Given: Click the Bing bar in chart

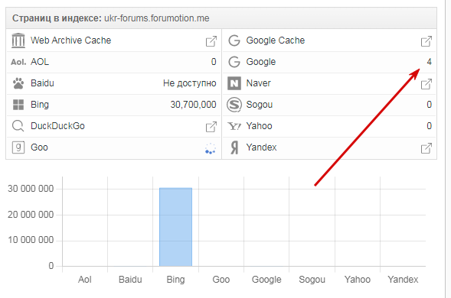Looking at the screenshot, I should (x=176, y=227).
